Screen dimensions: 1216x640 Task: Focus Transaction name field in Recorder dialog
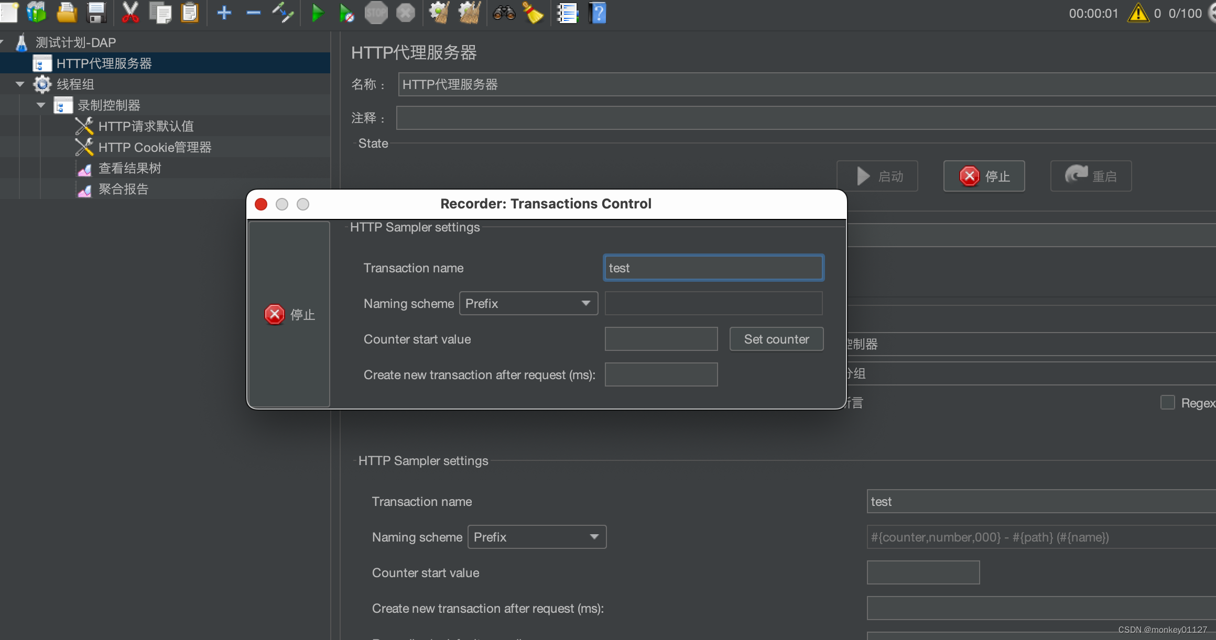[713, 268]
